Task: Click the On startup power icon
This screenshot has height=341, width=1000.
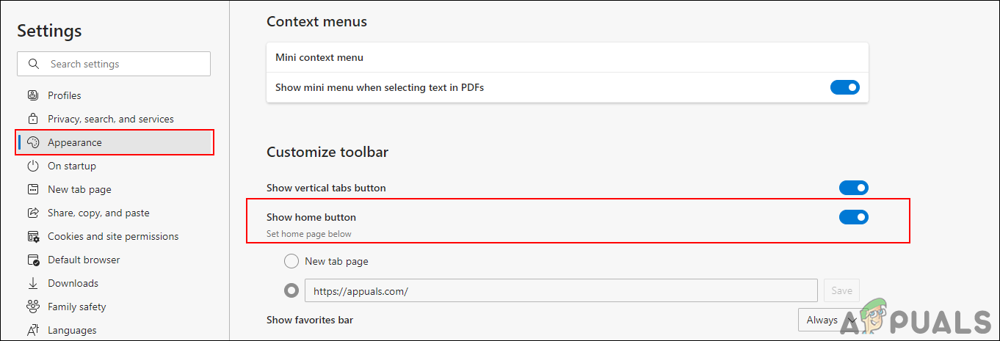Action: coord(33,166)
